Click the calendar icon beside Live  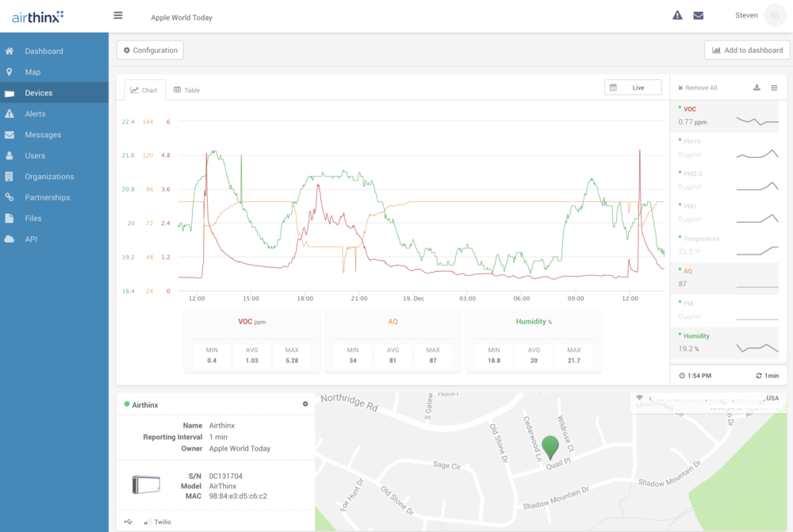(x=613, y=87)
